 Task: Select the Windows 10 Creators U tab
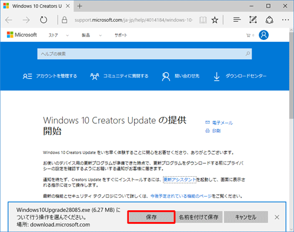[x=37, y=6]
